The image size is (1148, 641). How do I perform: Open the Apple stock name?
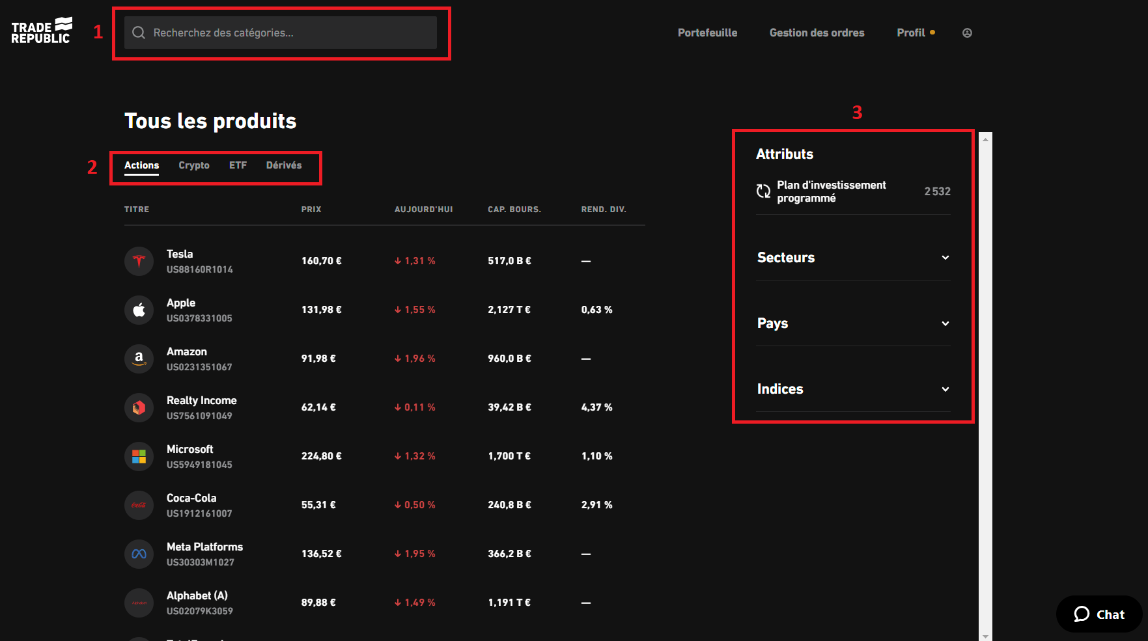click(x=181, y=303)
